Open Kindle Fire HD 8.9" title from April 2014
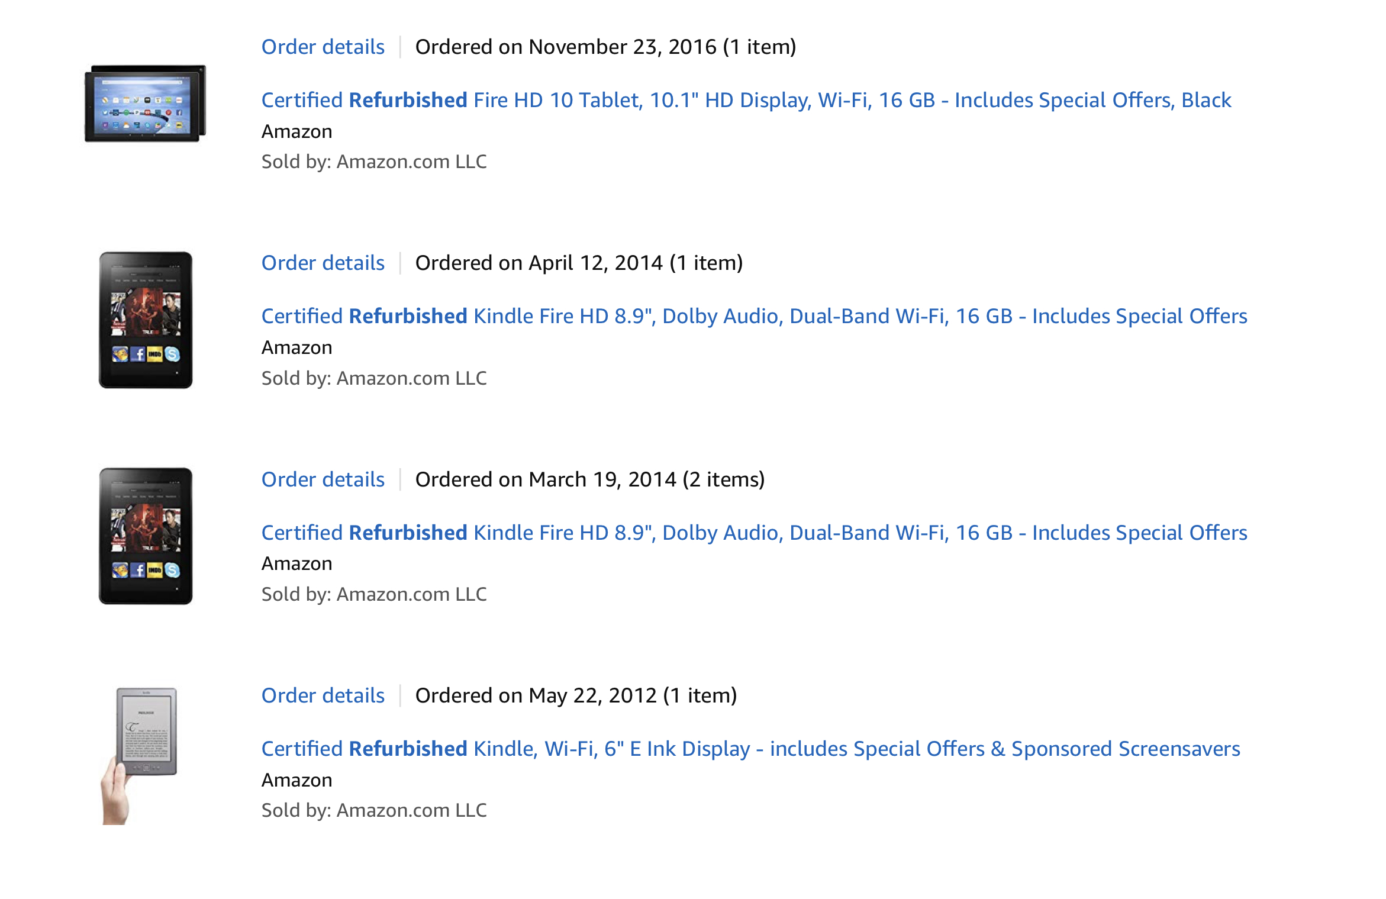The image size is (1386, 899). [754, 316]
